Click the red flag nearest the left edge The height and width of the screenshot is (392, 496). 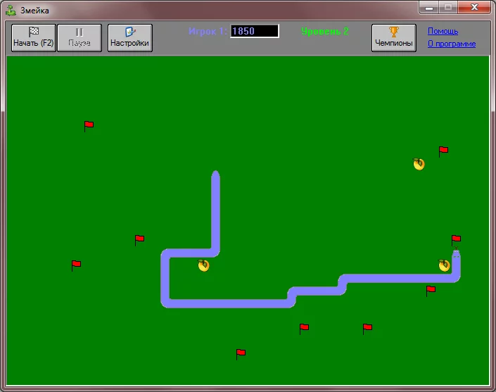[x=76, y=265]
